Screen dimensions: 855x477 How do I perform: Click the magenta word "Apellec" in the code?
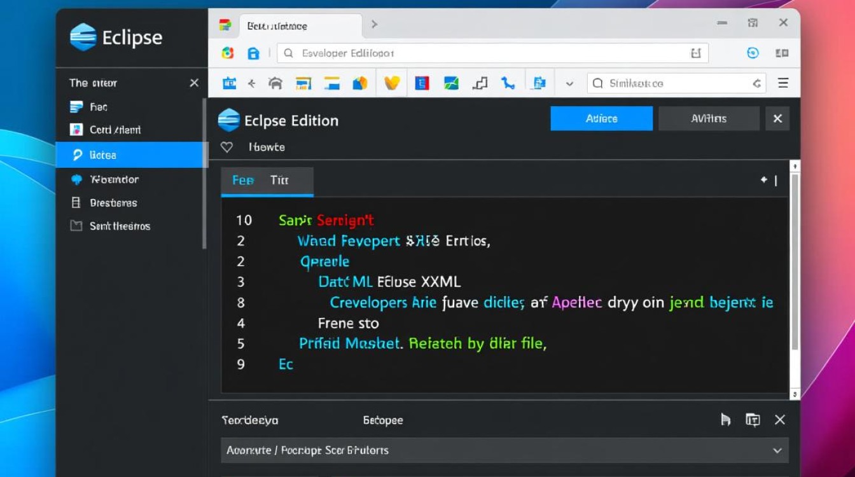[x=577, y=303]
